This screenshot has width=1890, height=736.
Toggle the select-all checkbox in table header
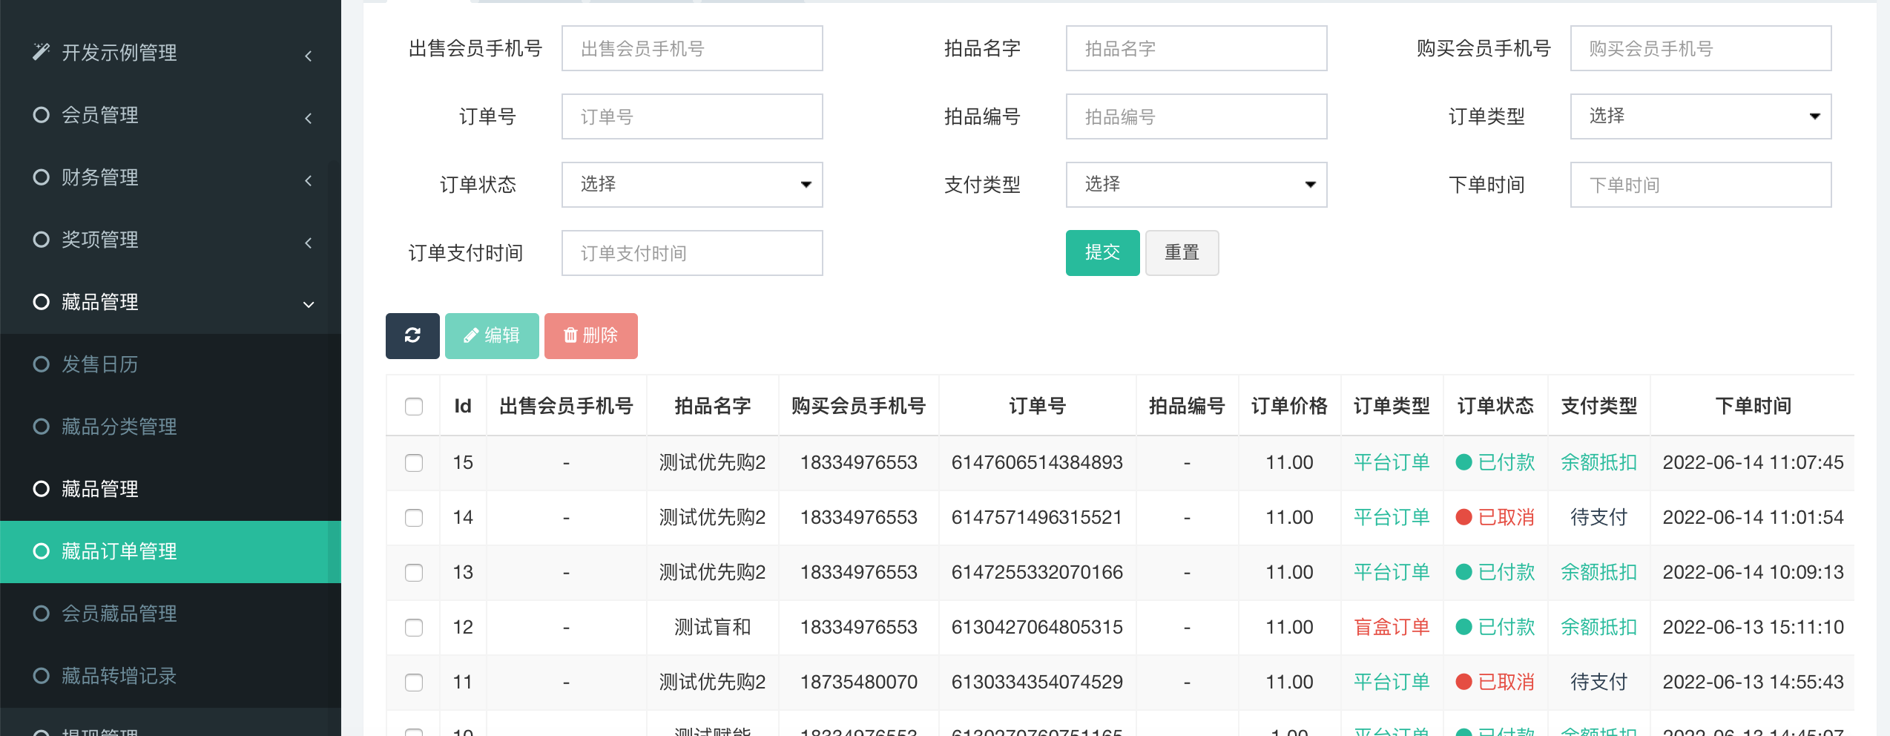(414, 407)
